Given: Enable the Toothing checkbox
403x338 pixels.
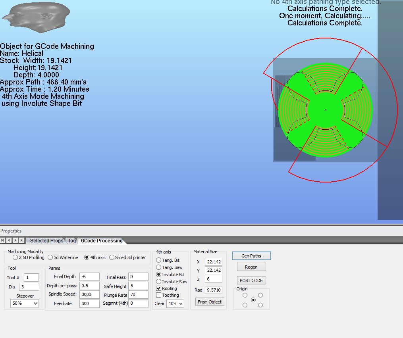Looking at the screenshot, I should pyautogui.click(x=159, y=295).
